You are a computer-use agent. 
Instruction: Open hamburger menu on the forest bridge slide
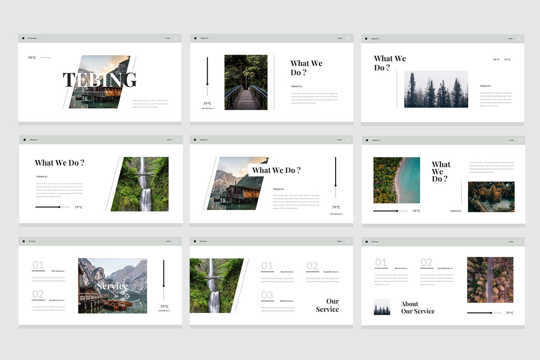click(348, 38)
